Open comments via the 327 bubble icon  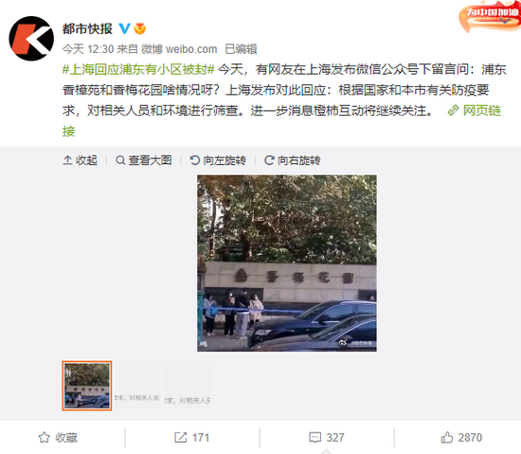[326, 437]
